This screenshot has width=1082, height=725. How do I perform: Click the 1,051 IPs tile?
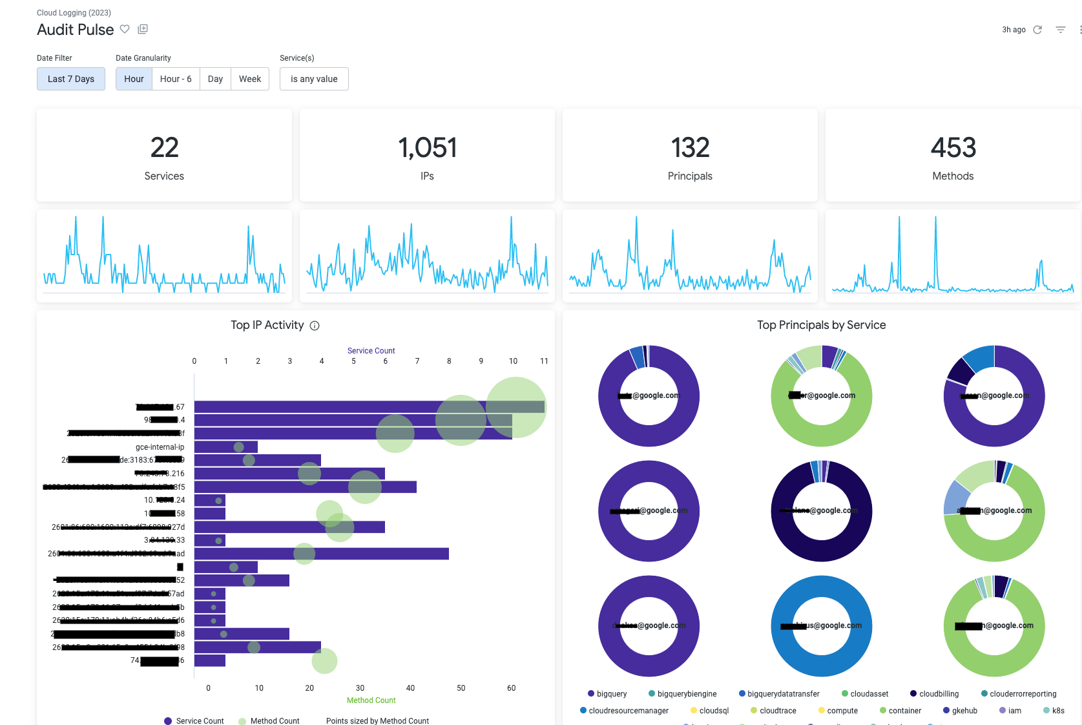(427, 155)
